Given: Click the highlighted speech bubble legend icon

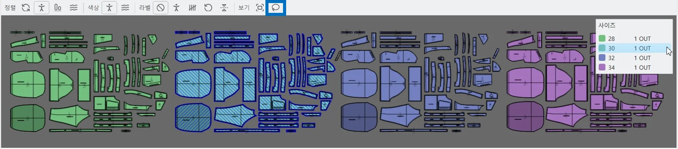Looking at the screenshot, I should click(x=276, y=7).
